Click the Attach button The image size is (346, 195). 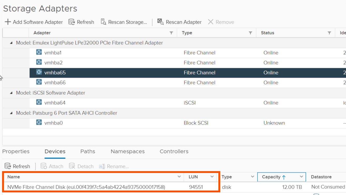(x=52, y=166)
